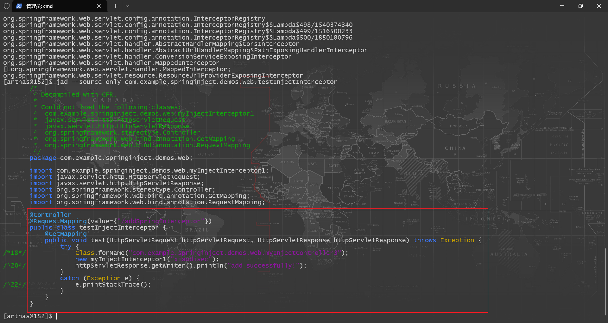Click the @GetMapping annotation
The image size is (608, 323).
[66, 234]
